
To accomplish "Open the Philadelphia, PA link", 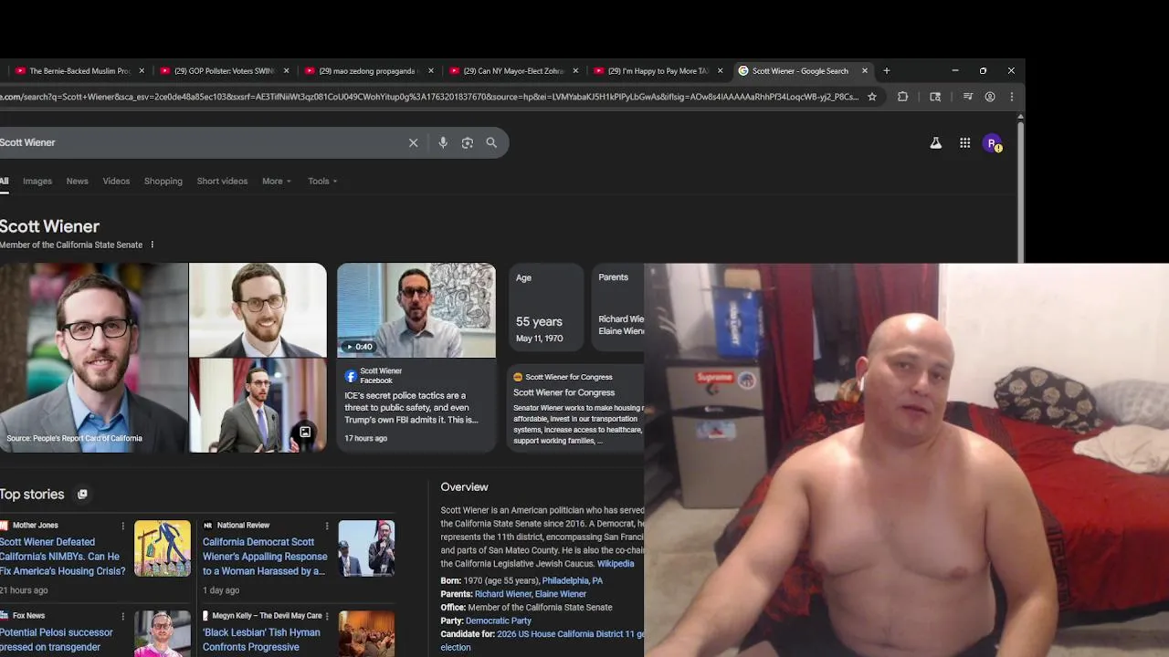I will (x=572, y=580).
